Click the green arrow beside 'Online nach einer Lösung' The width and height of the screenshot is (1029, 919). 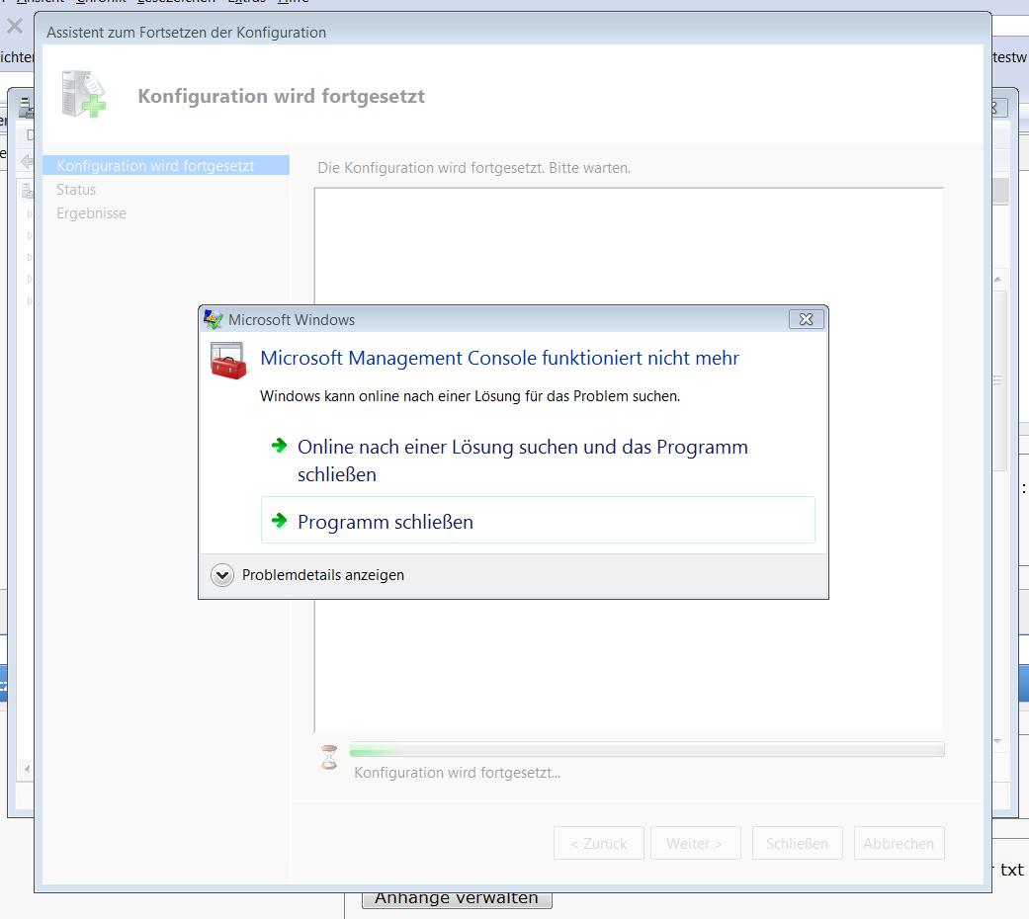[280, 446]
